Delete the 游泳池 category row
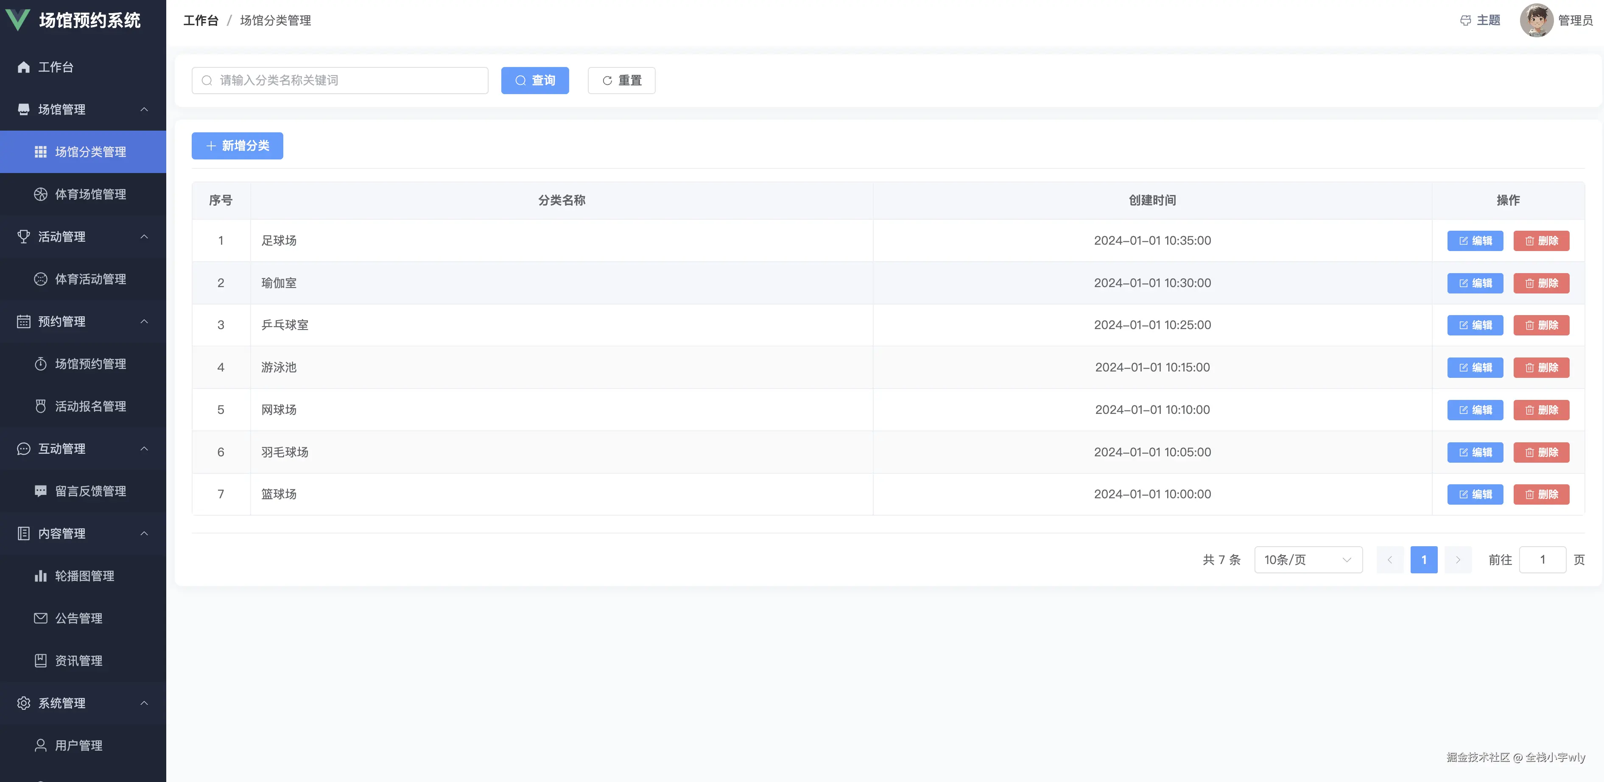 (1540, 367)
